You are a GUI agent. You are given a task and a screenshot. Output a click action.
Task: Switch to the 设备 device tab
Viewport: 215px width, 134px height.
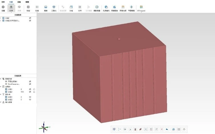tap(19, 2)
